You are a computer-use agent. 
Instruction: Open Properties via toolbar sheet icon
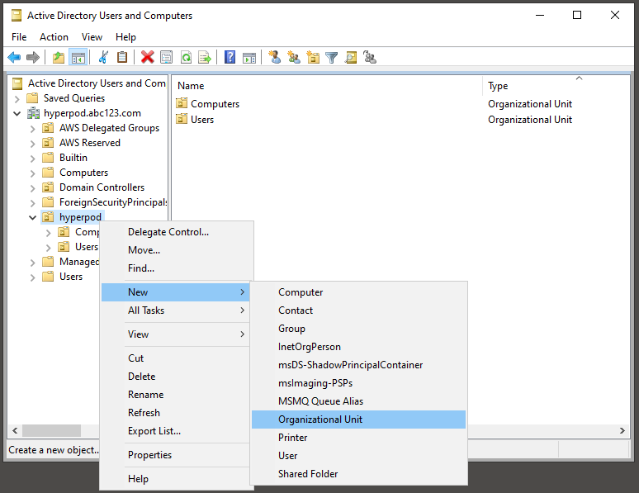point(166,58)
